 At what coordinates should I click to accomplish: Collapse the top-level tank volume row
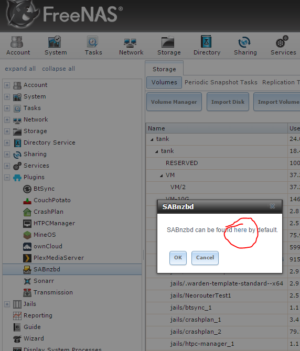coord(152,139)
